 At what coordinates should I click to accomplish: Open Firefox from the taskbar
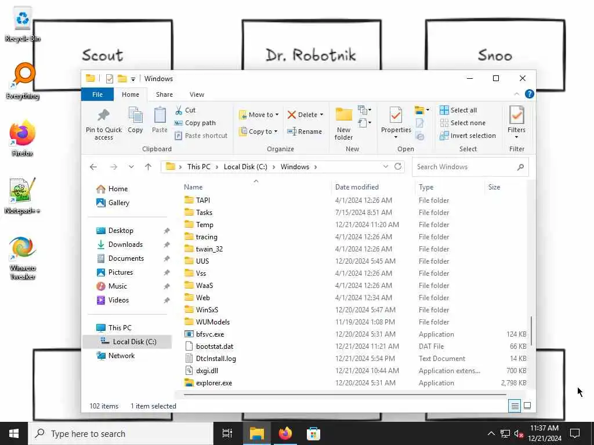click(x=285, y=433)
